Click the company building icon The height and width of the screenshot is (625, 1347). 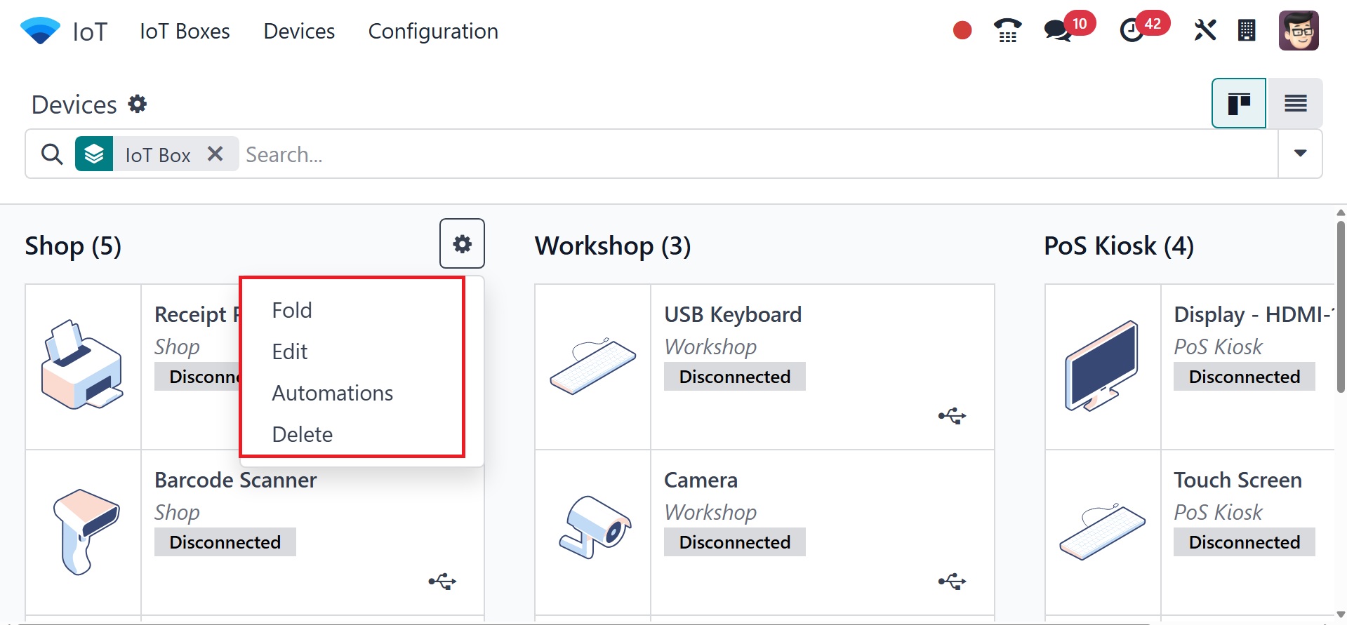coord(1247,31)
